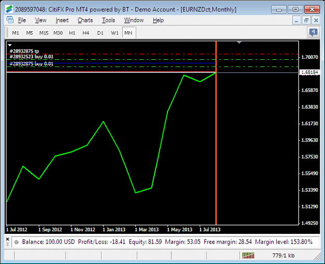This screenshot has width=325, height=264.
Task: Switch to D1 timeframe
Action: pyautogui.click(x=100, y=33)
